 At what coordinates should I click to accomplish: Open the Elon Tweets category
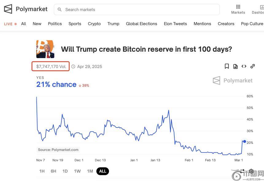[x=175, y=24]
